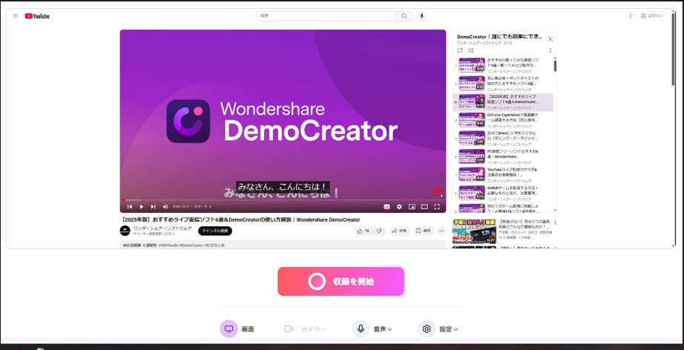Select currently playing 【2025年版】おすすめライブ playlist item

tap(503, 102)
